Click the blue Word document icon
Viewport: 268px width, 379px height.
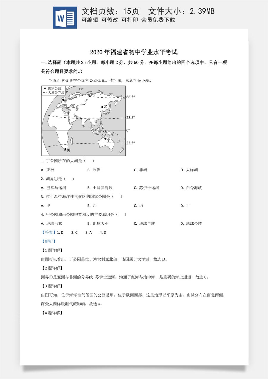(x=65, y=18)
